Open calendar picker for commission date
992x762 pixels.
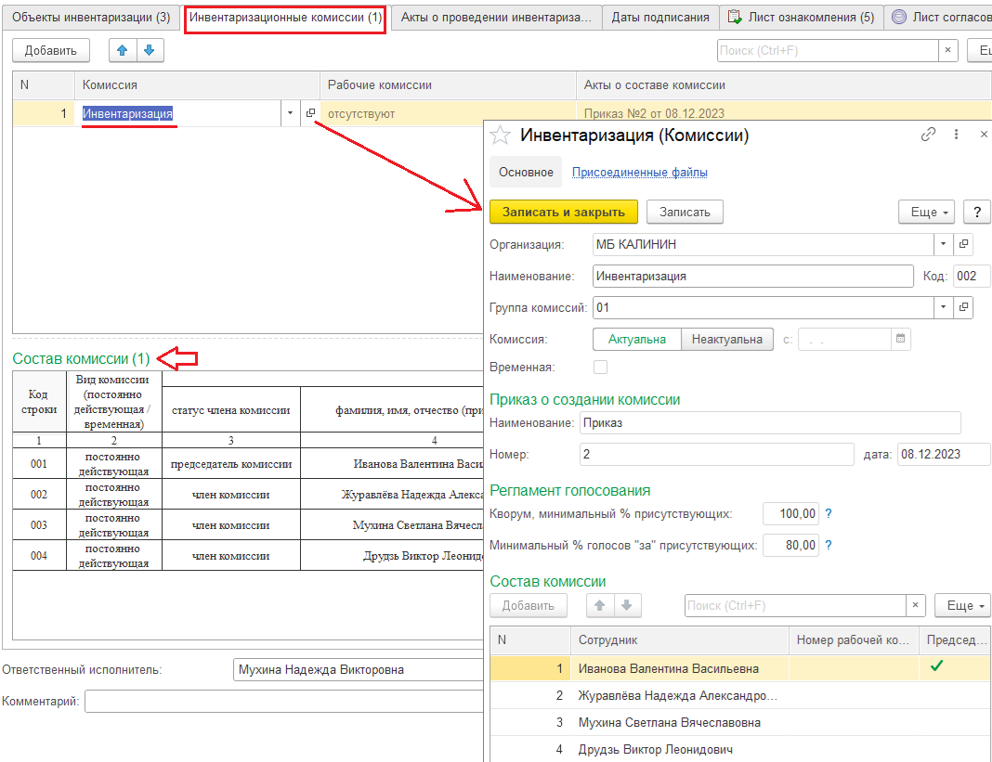coord(900,339)
